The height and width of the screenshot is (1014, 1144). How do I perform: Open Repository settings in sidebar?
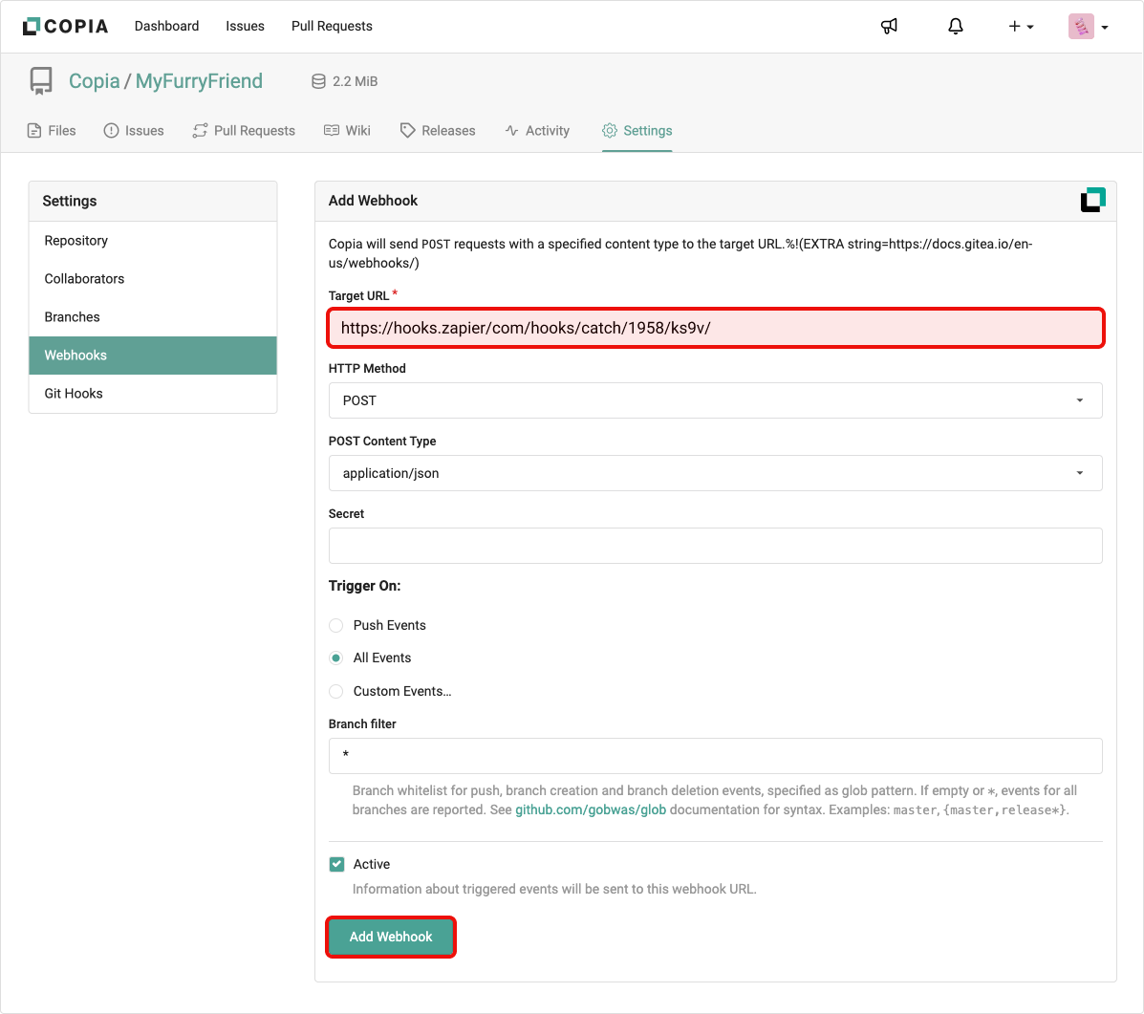tap(153, 241)
